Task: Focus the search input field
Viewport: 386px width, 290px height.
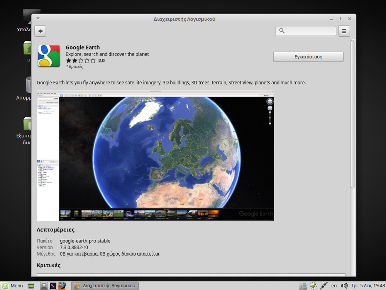Action: pos(306,31)
